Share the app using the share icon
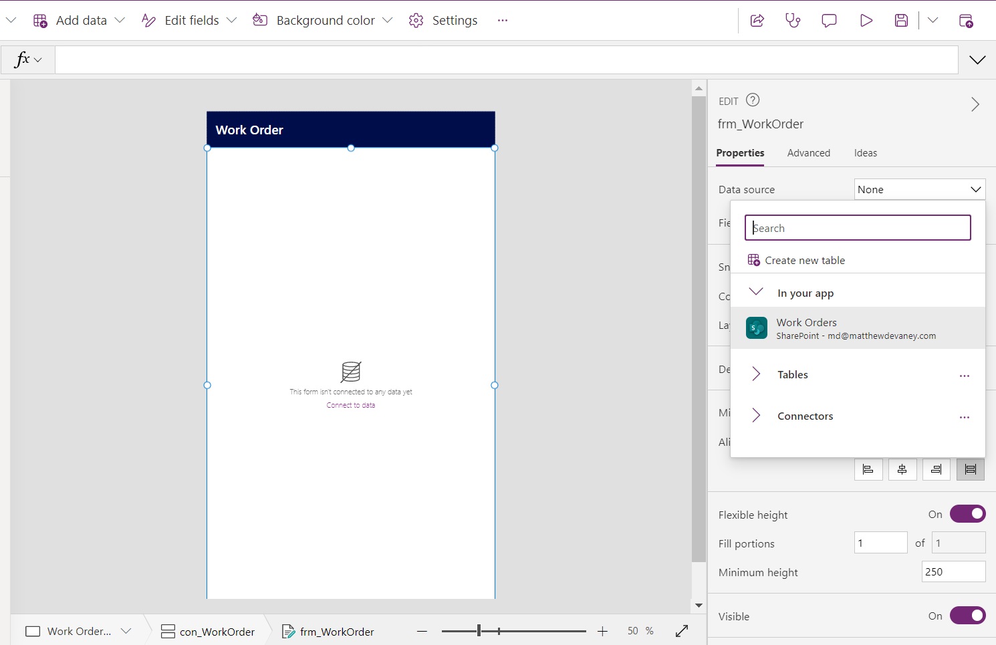Image resolution: width=996 pixels, height=645 pixels. (757, 21)
